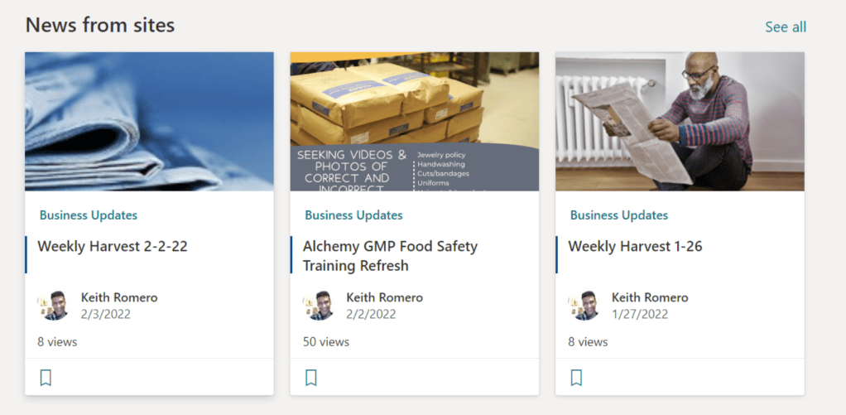Image resolution: width=846 pixels, height=415 pixels.
Task: Click Business Updates above Weekly Harvest 2-2-22
Action: (89, 215)
